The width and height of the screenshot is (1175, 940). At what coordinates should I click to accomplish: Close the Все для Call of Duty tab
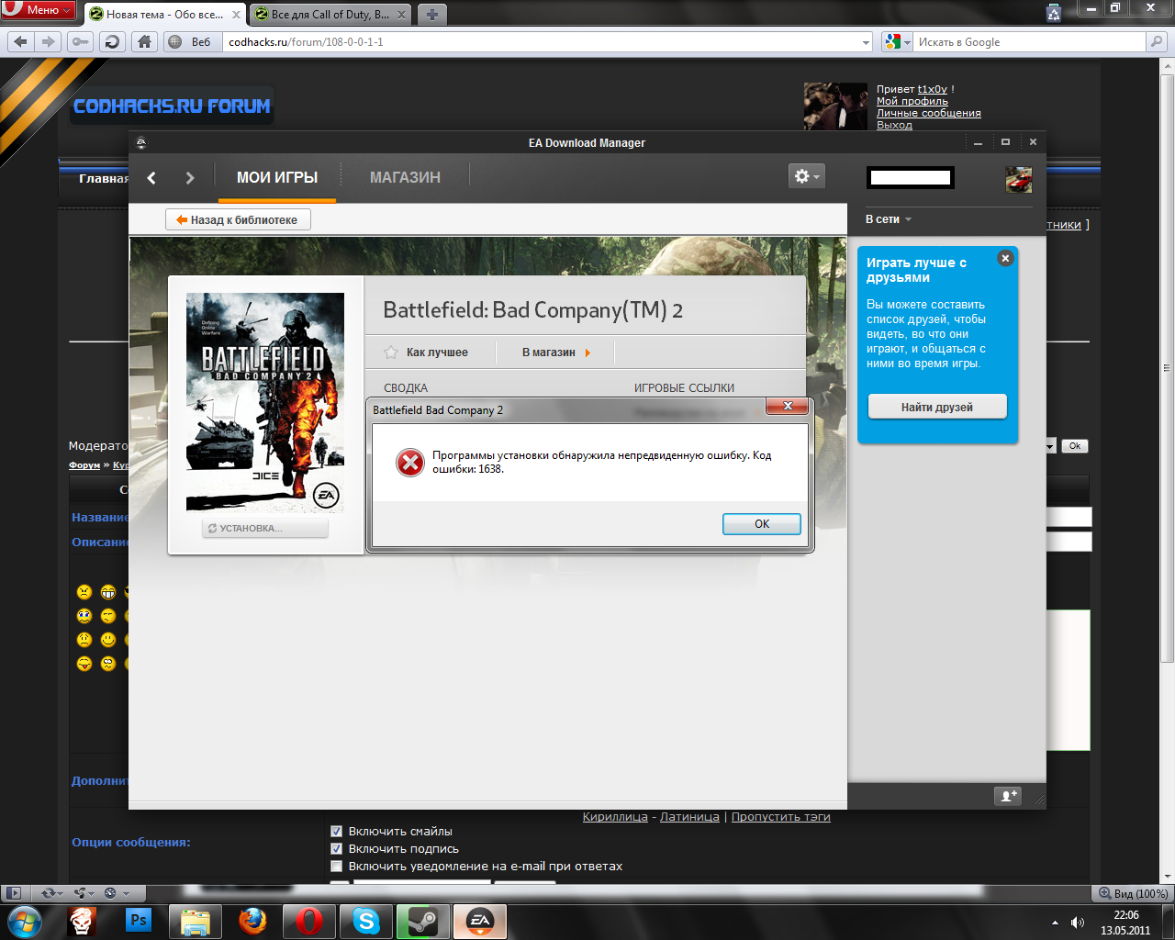tap(402, 15)
